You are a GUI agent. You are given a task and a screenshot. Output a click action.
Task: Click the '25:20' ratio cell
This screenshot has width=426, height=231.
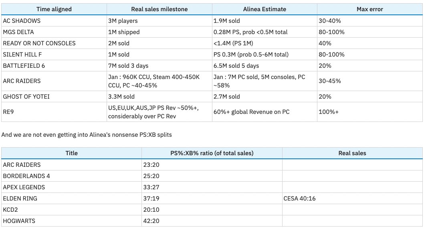pos(212,176)
